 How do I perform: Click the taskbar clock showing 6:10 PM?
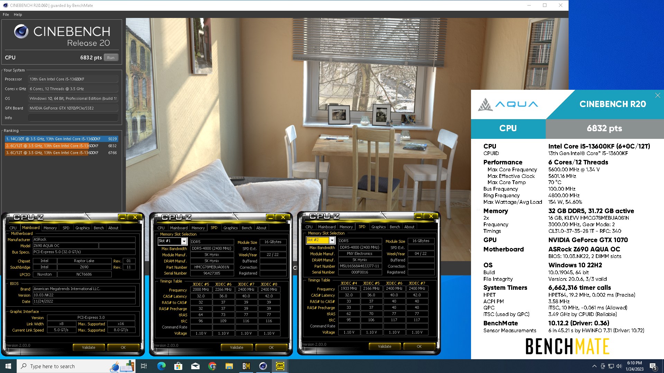pyautogui.click(x=634, y=366)
